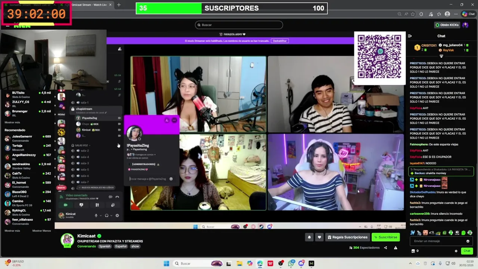478x269 pixels.
Task: Open Tartaja Minecraft channel
Action: (28, 148)
